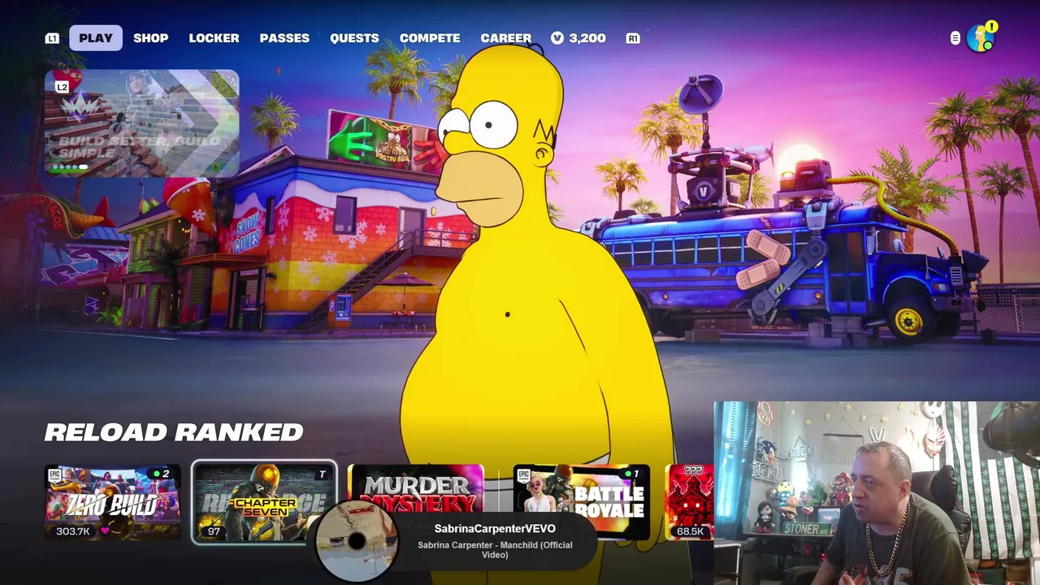Click the spinning vinyl disc album art
This screenshot has width=1040, height=585.
coord(356,540)
